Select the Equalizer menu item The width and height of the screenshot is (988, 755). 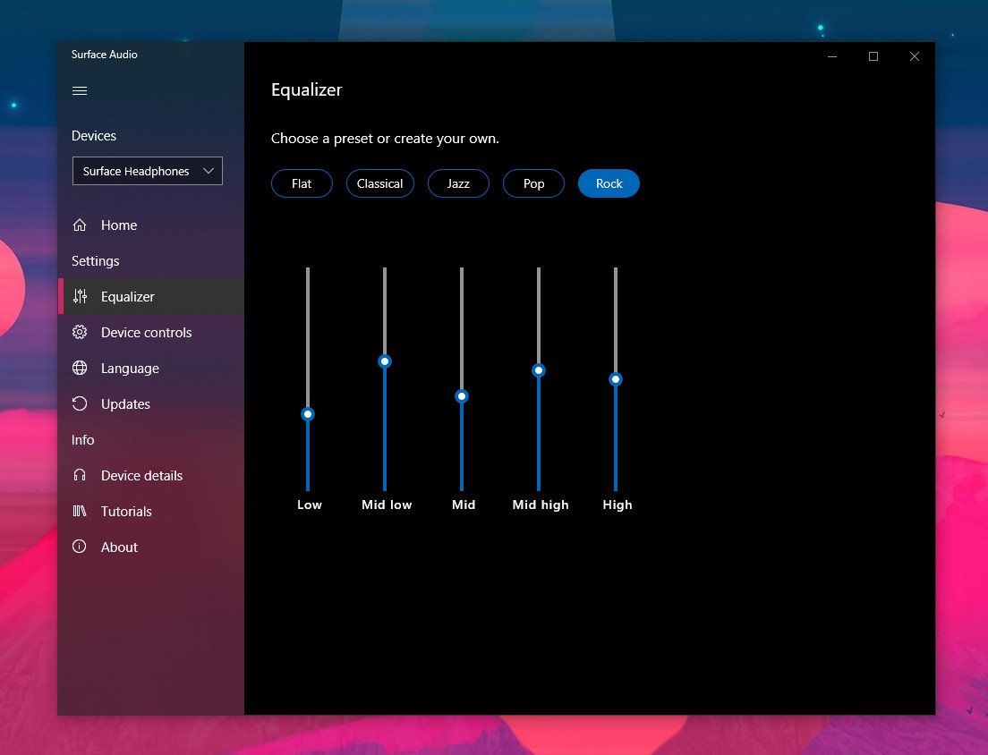tap(151, 296)
